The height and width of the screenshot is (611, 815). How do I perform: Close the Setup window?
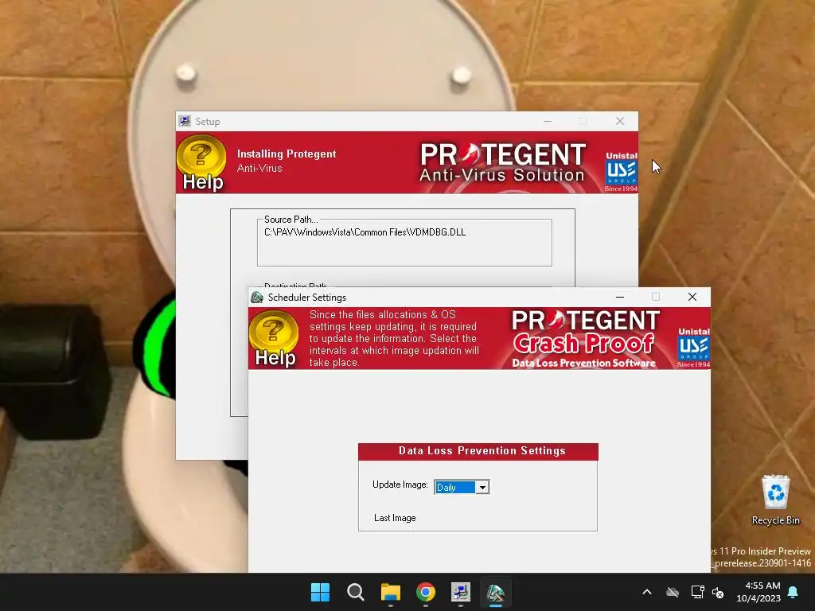click(x=619, y=121)
